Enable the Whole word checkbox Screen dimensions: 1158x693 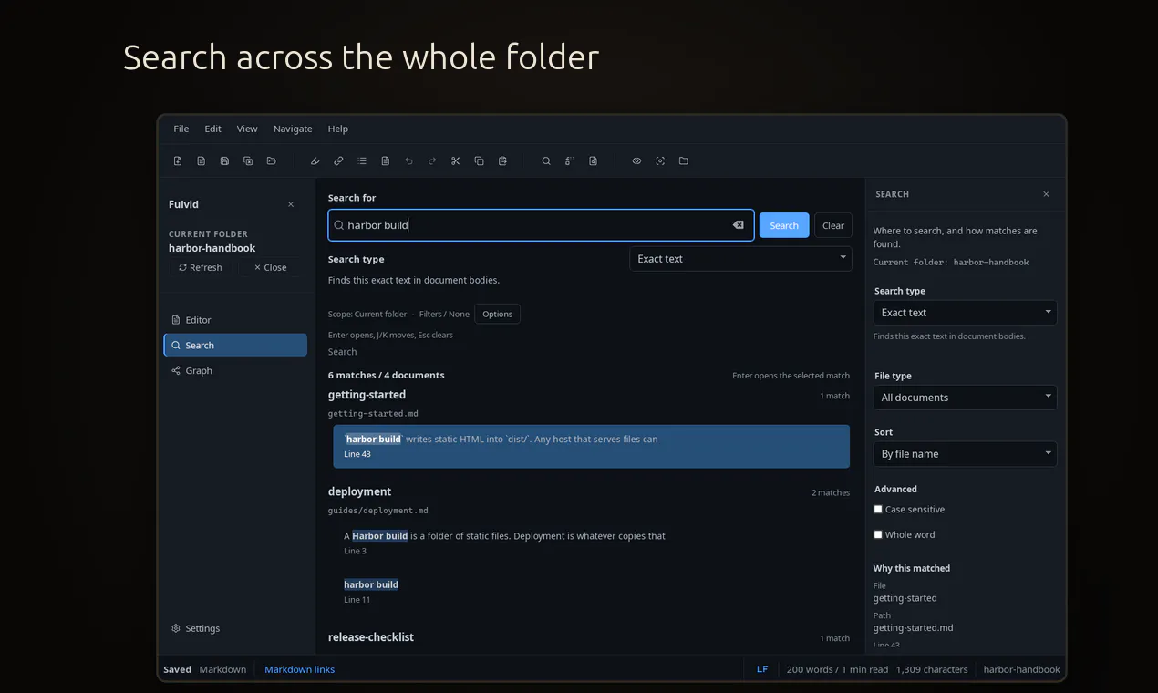click(x=878, y=535)
